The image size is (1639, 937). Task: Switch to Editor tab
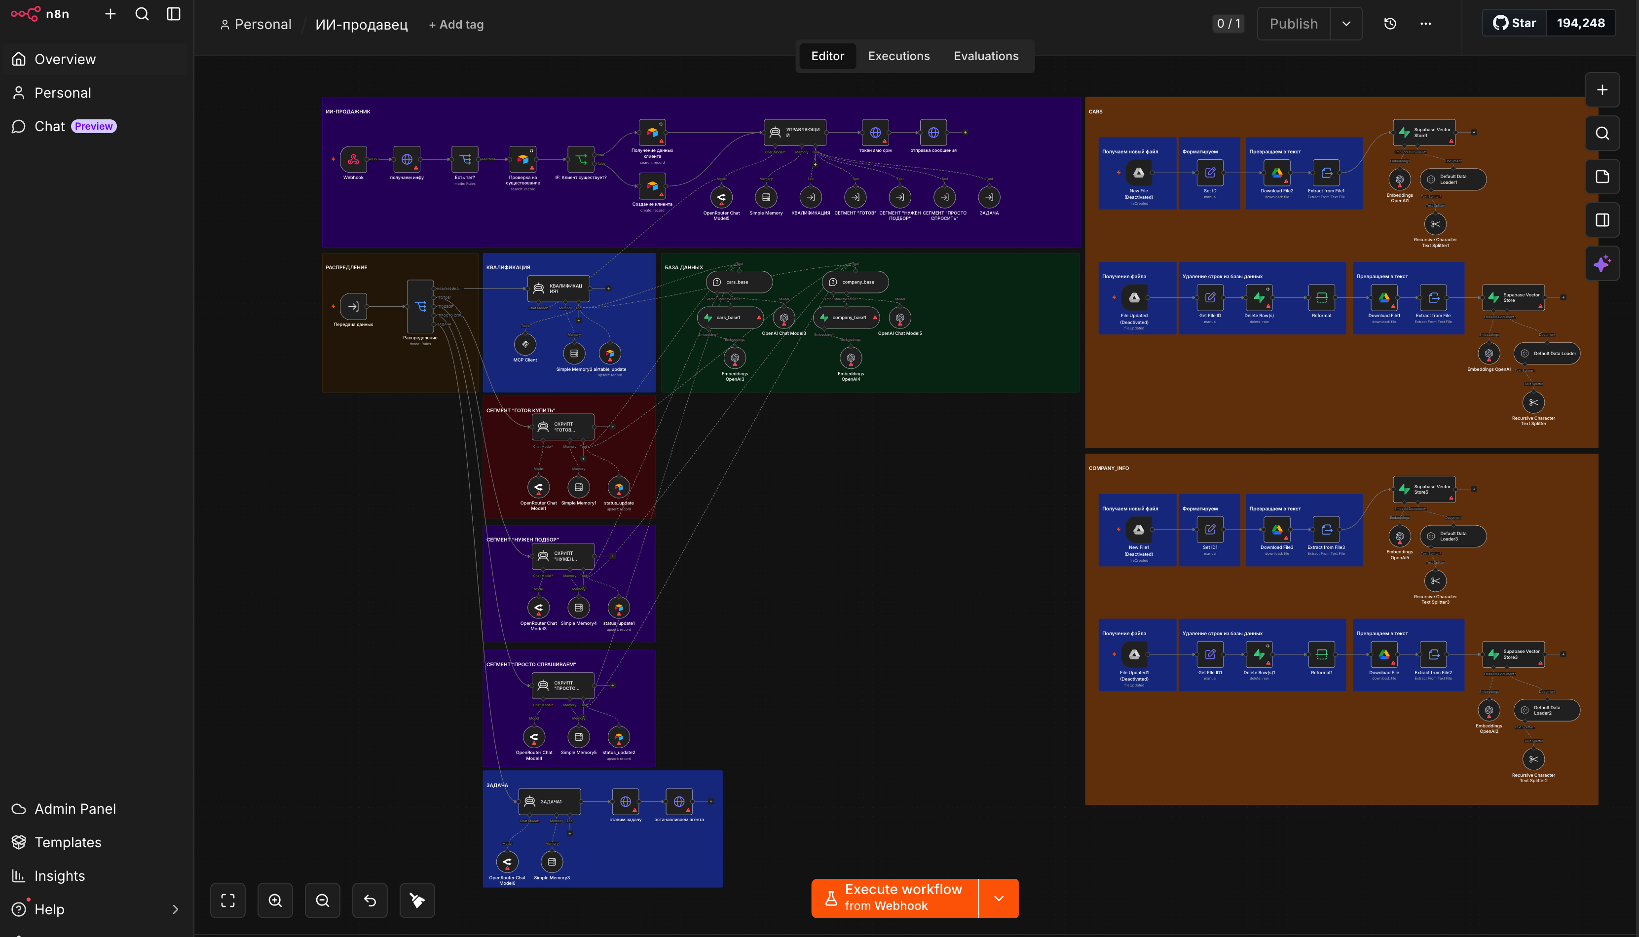(x=827, y=56)
